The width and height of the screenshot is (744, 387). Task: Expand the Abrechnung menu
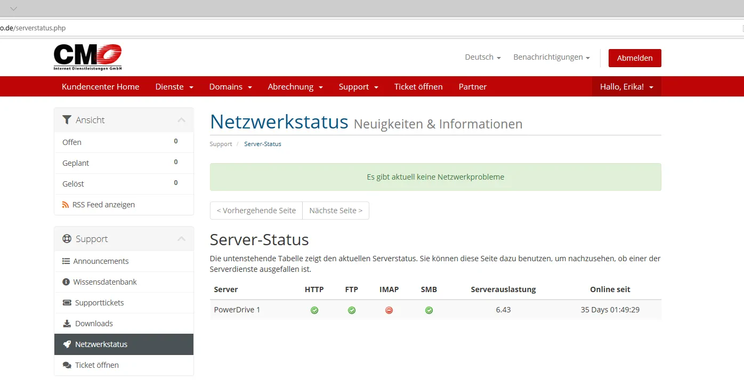pyautogui.click(x=295, y=86)
